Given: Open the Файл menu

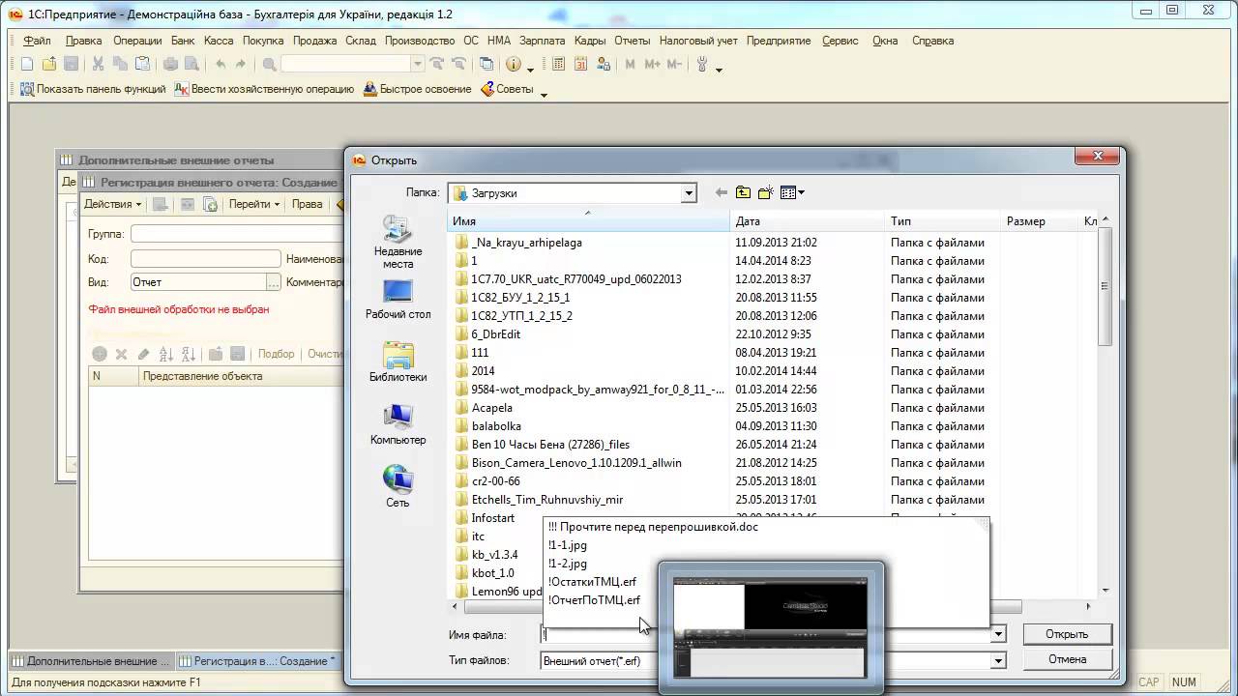Looking at the screenshot, I should click(37, 41).
